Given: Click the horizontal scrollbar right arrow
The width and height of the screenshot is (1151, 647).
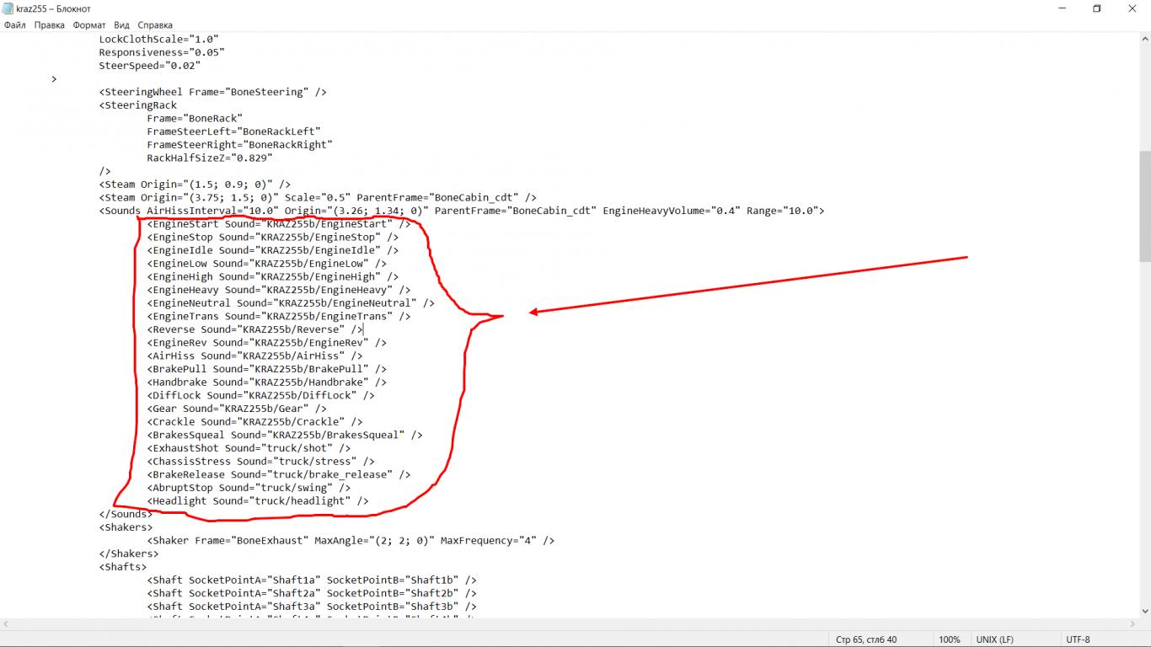Looking at the screenshot, I should click(1132, 623).
